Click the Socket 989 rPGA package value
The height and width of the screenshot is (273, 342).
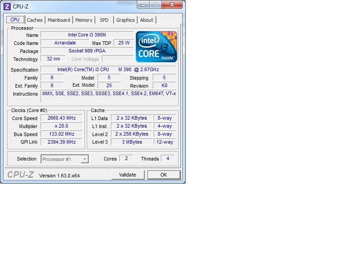pyautogui.click(x=87, y=51)
